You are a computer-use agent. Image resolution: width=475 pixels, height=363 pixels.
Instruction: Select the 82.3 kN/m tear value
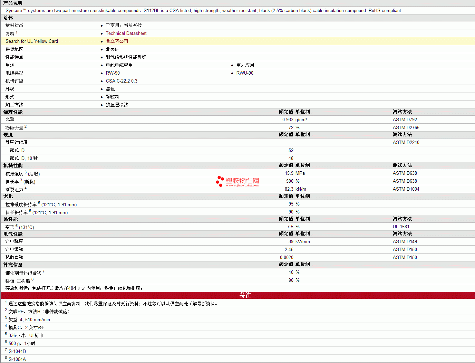295,189
